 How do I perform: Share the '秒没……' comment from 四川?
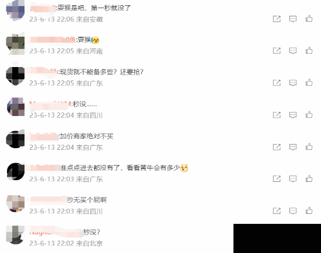[x=277, y=115]
